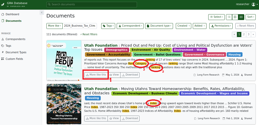This screenshot has width=259, height=125.
Task: Open Custom Fields in sidebar
Action: pyautogui.click(x=14, y=59)
